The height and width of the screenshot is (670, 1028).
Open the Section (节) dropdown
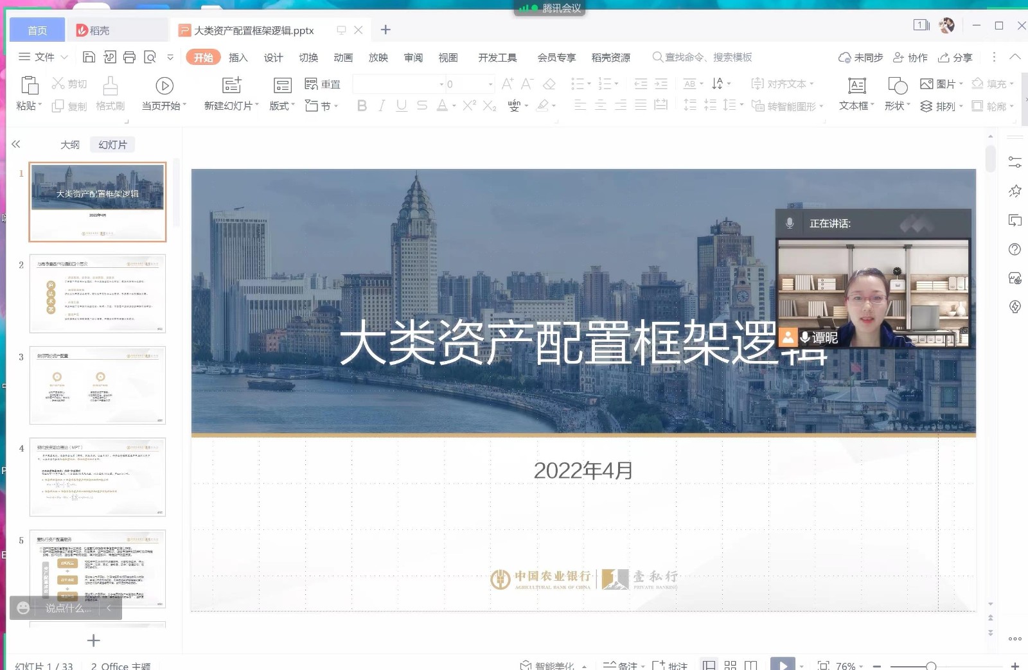pos(321,106)
